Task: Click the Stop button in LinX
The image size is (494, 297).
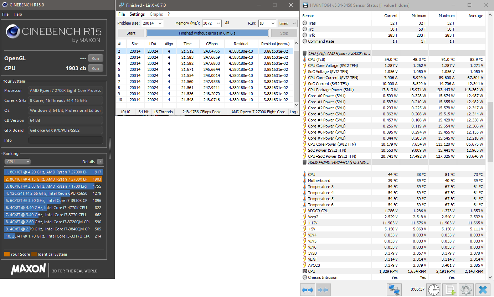Action: (x=284, y=33)
